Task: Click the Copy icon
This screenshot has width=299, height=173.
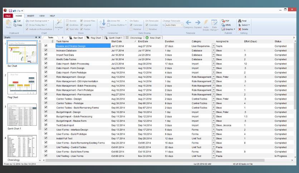Action: point(15,25)
